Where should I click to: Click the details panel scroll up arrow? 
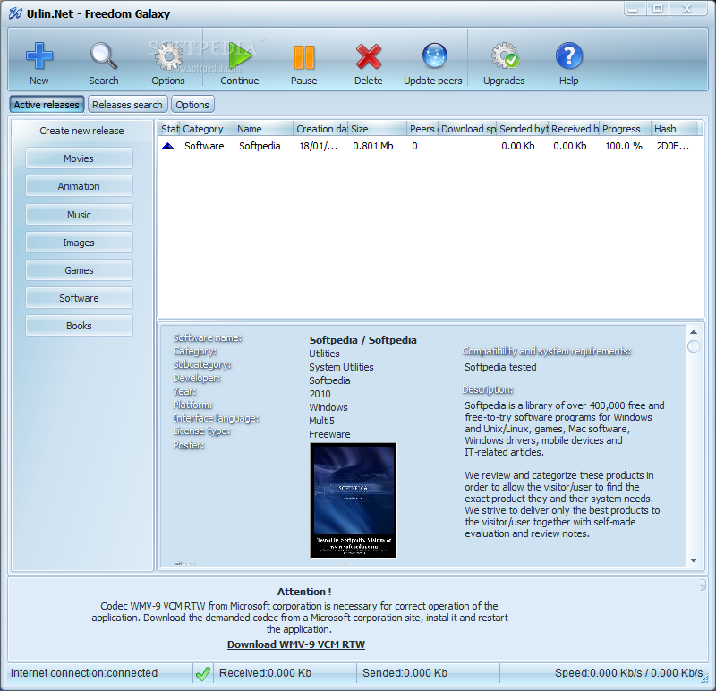[x=694, y=332]
